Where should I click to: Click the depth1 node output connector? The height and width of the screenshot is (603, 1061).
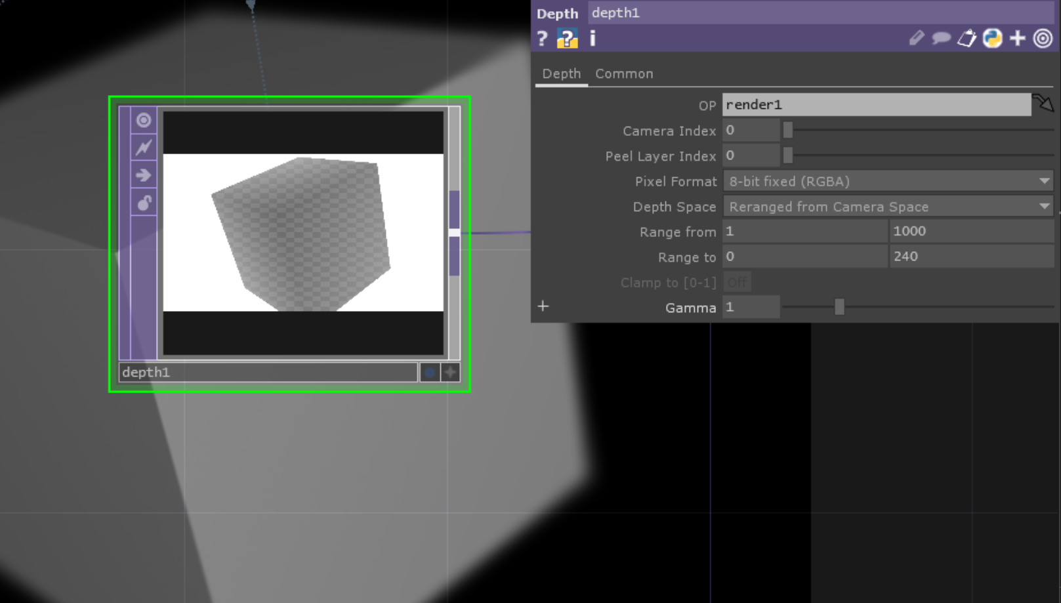pyautogui.click(x=454, y=232)
